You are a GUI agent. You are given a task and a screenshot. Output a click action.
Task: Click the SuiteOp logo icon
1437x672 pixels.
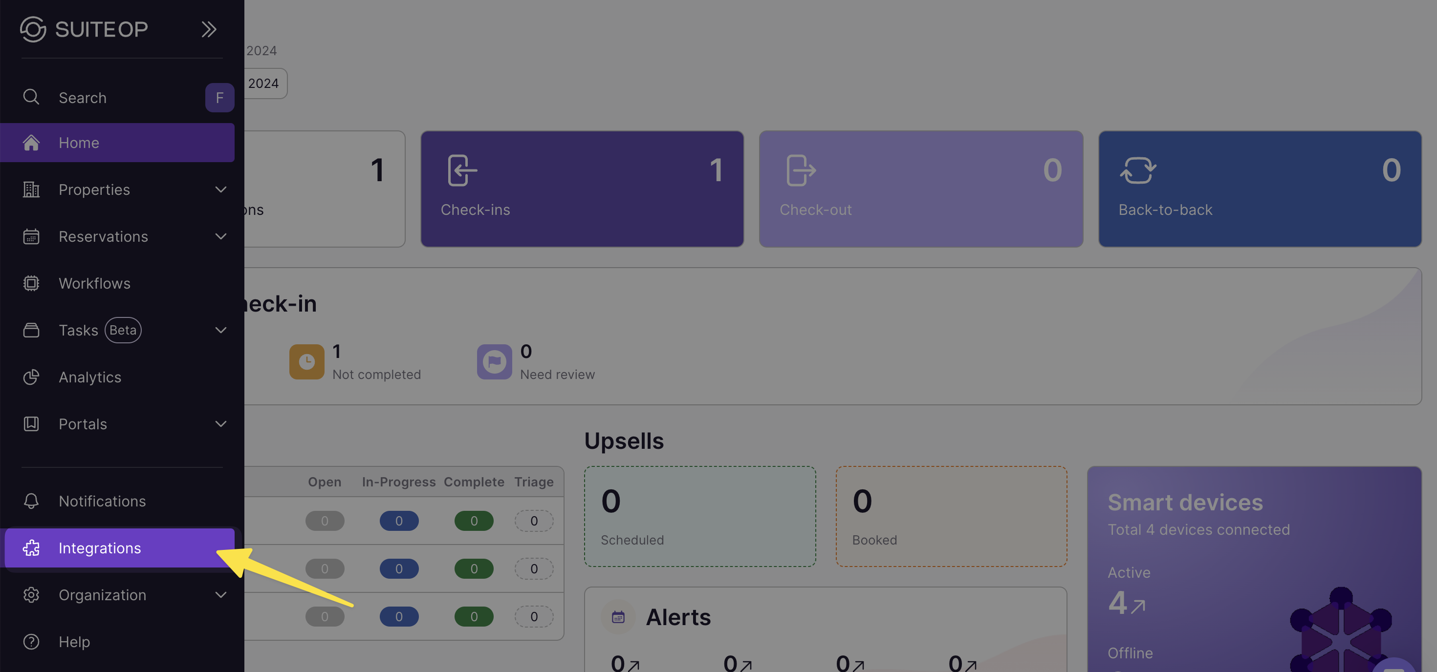(32, 29)
